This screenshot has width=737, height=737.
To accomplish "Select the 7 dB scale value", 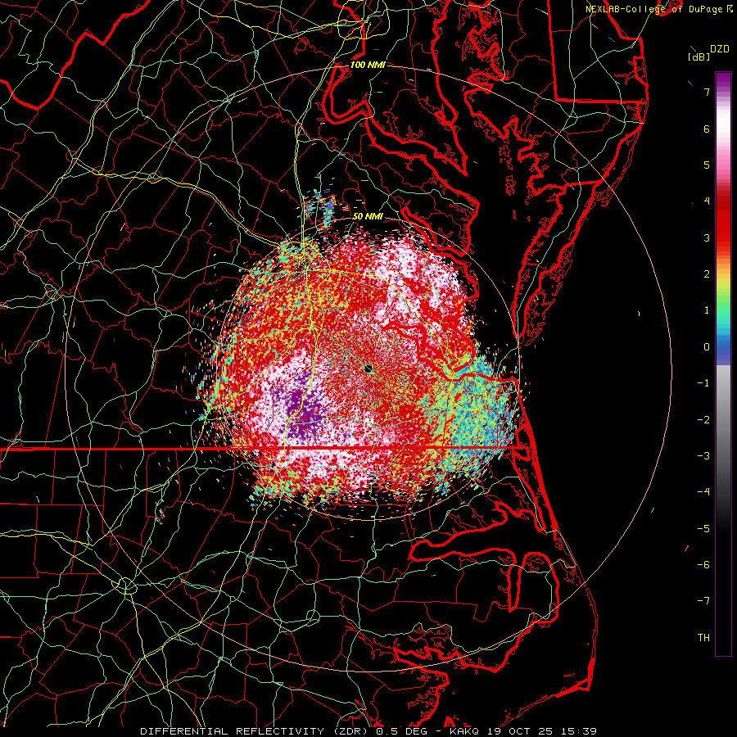I will click(707, 92).
